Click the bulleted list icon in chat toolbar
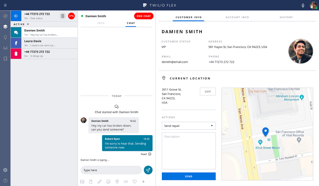 coord(126,181)
